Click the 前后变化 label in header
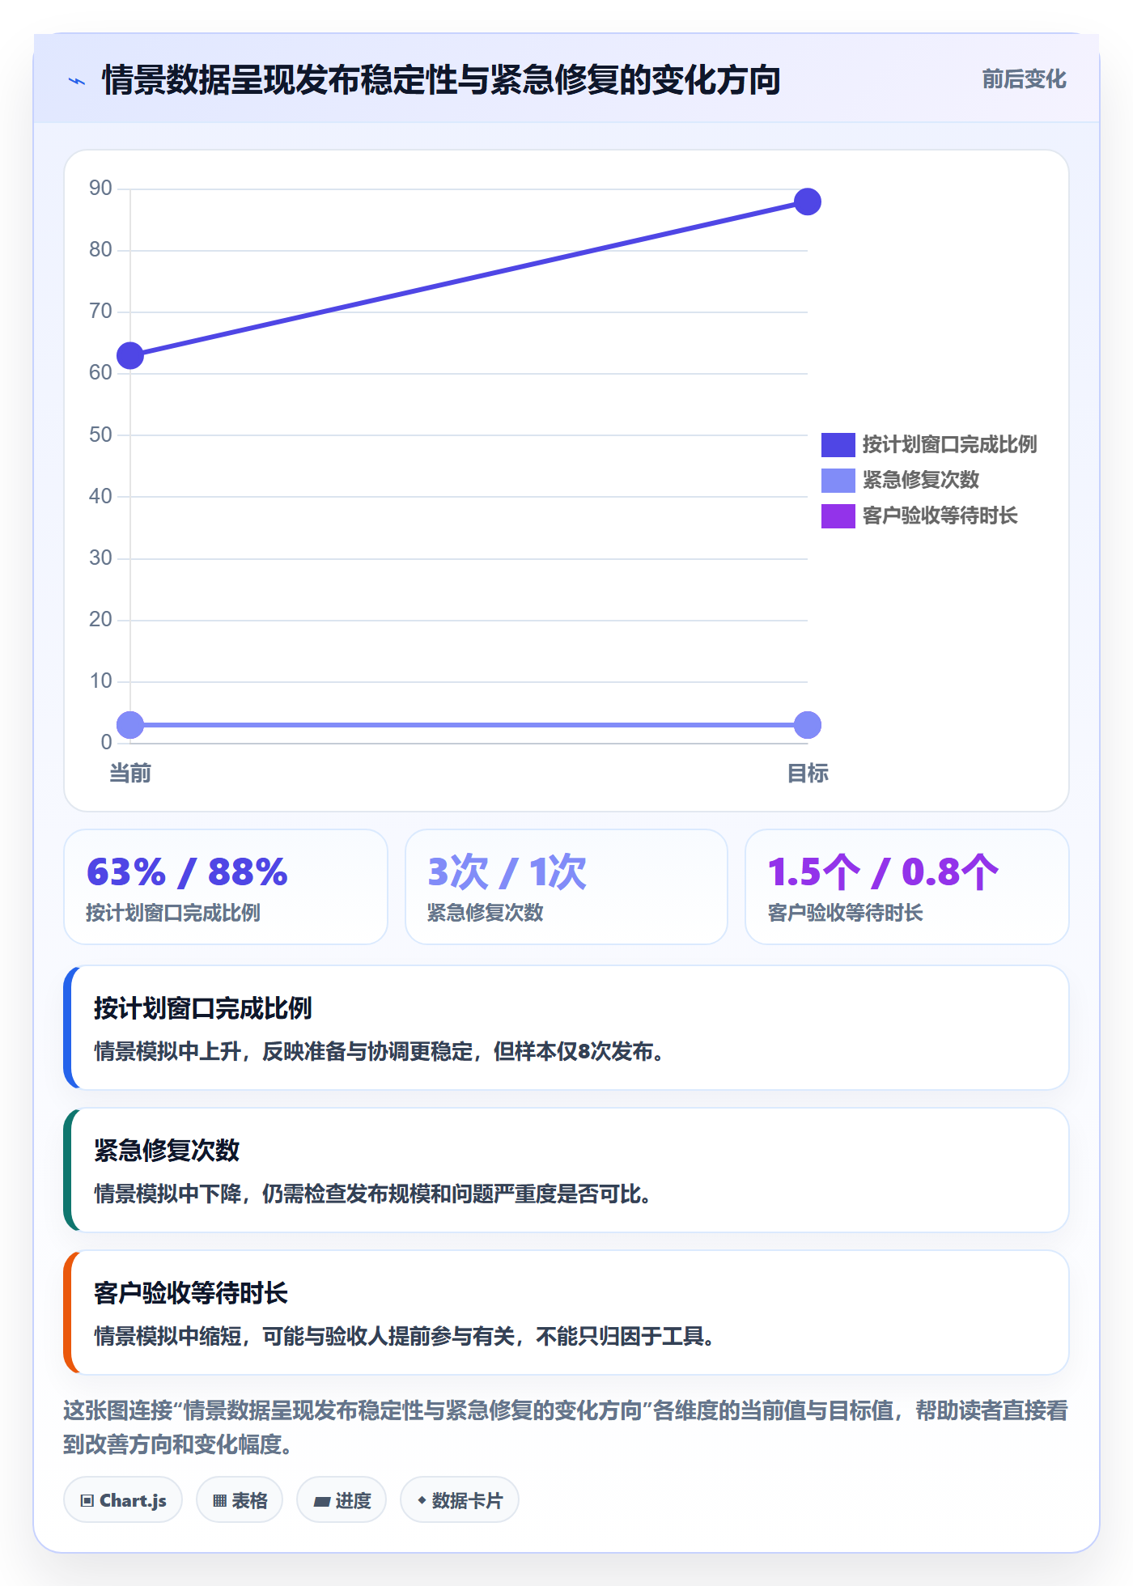Screen dimensions: 1133x1586 coord(1024,79)
